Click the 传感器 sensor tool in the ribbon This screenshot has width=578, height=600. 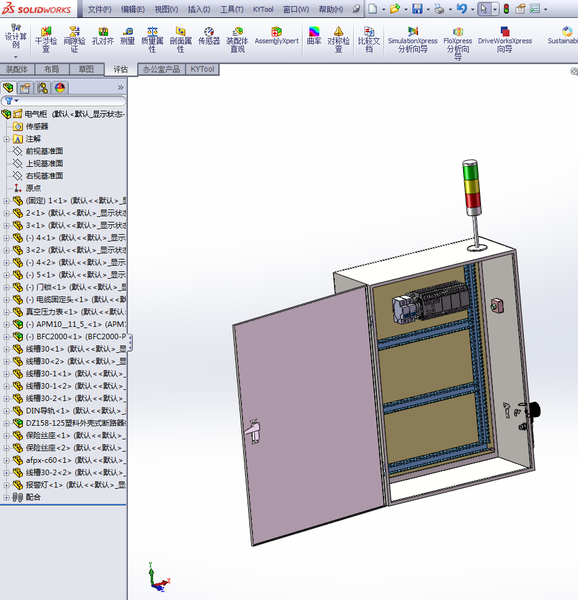209,36
